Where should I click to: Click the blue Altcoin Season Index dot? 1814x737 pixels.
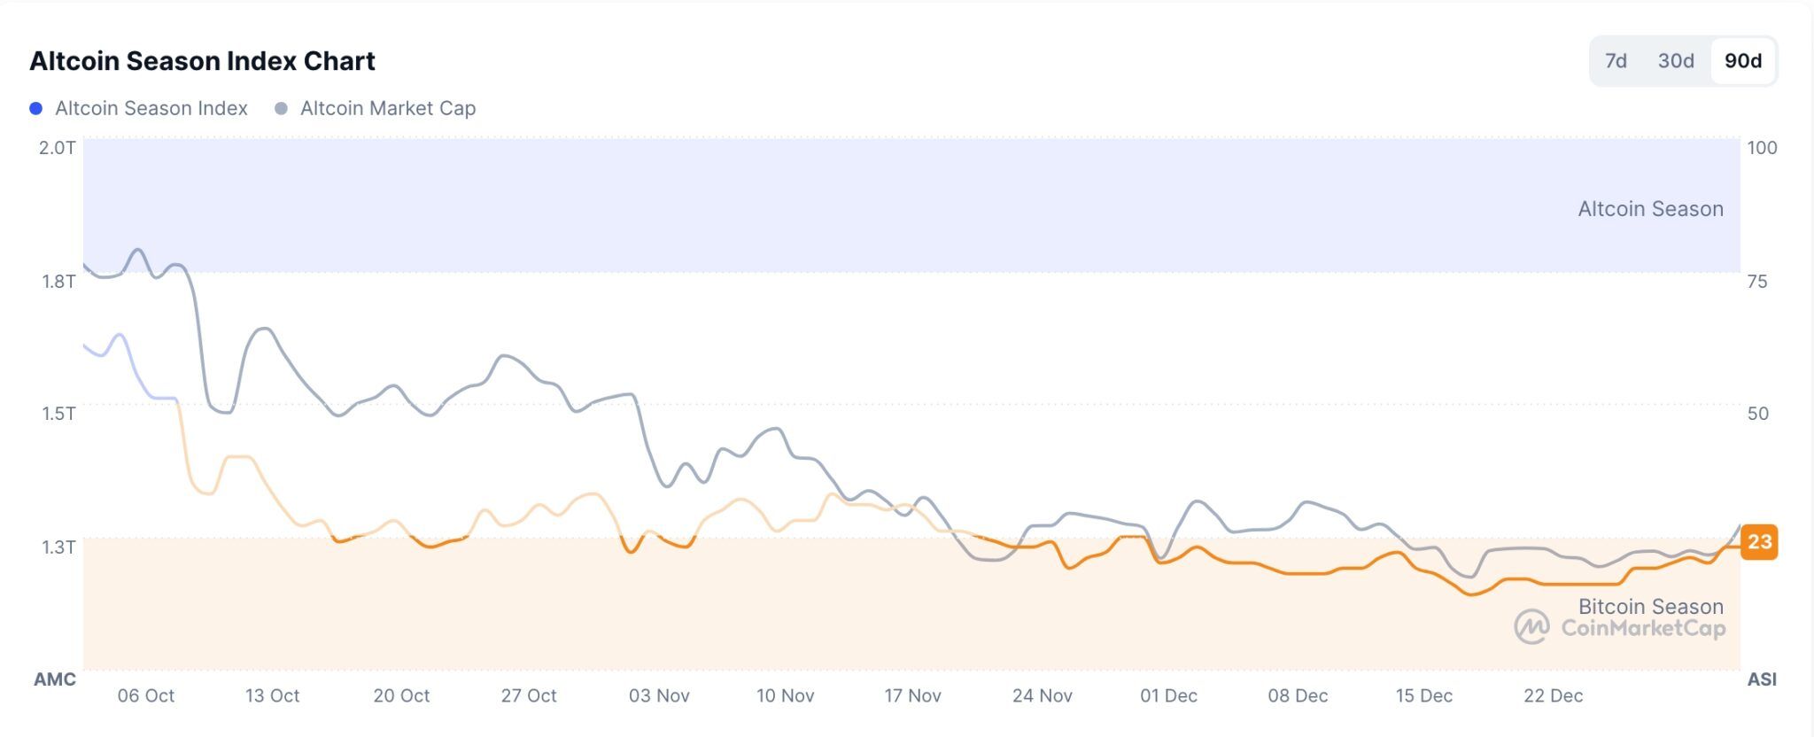[x=36, y=108]
